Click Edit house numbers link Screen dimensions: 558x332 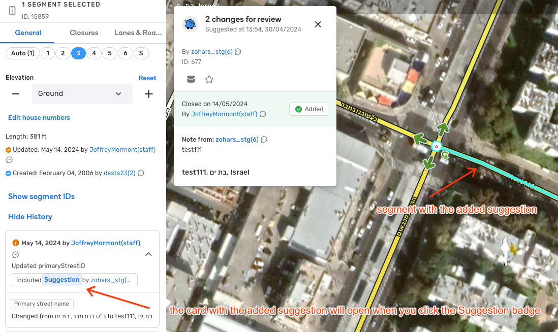[x=39, y=118]
